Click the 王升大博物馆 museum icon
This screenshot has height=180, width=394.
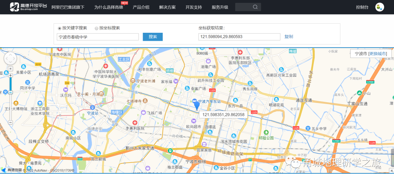pyautogui.click(x=16, y=103)
